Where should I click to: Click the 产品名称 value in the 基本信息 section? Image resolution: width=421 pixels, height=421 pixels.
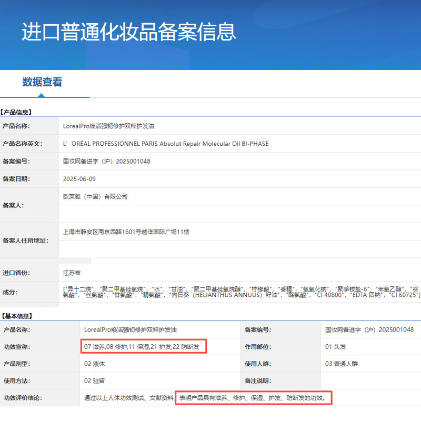click(131, 330)
